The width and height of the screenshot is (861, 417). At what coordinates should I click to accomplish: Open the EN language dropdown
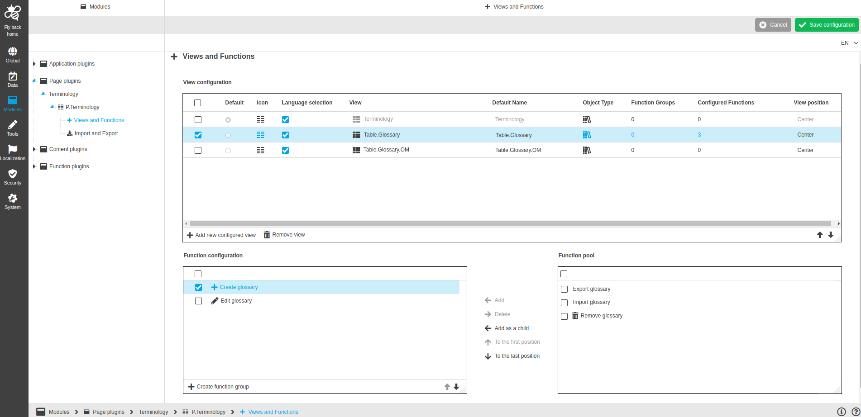click(x=848, y=43)
